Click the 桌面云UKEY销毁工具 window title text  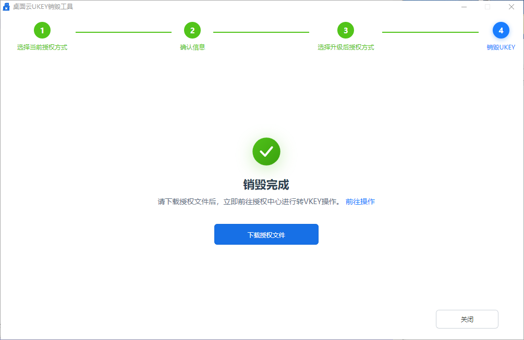43,7
